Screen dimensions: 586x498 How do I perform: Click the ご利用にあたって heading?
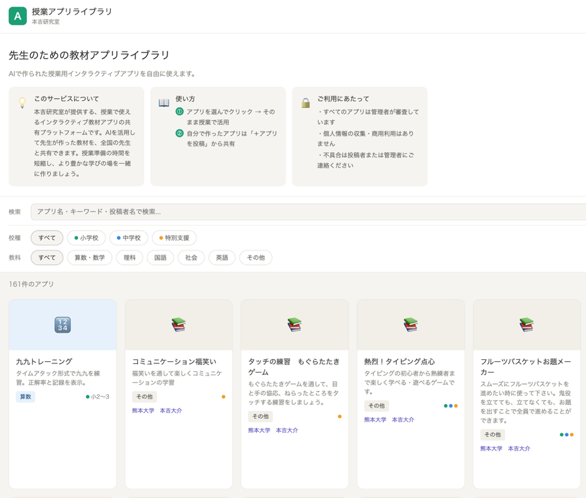pos(343,99)
